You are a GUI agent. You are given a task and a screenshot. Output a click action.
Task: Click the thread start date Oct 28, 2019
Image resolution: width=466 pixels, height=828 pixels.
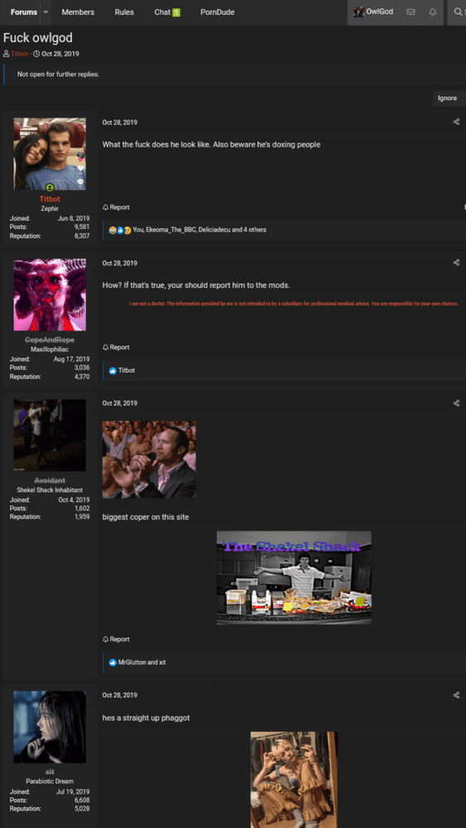[60, 54]
